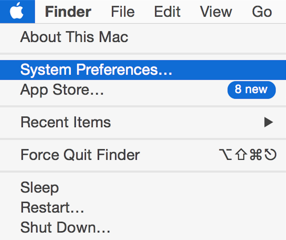Viewport: 286px width, 240px height.
Task: Put the Mac to Sleep
Action: 39,188
